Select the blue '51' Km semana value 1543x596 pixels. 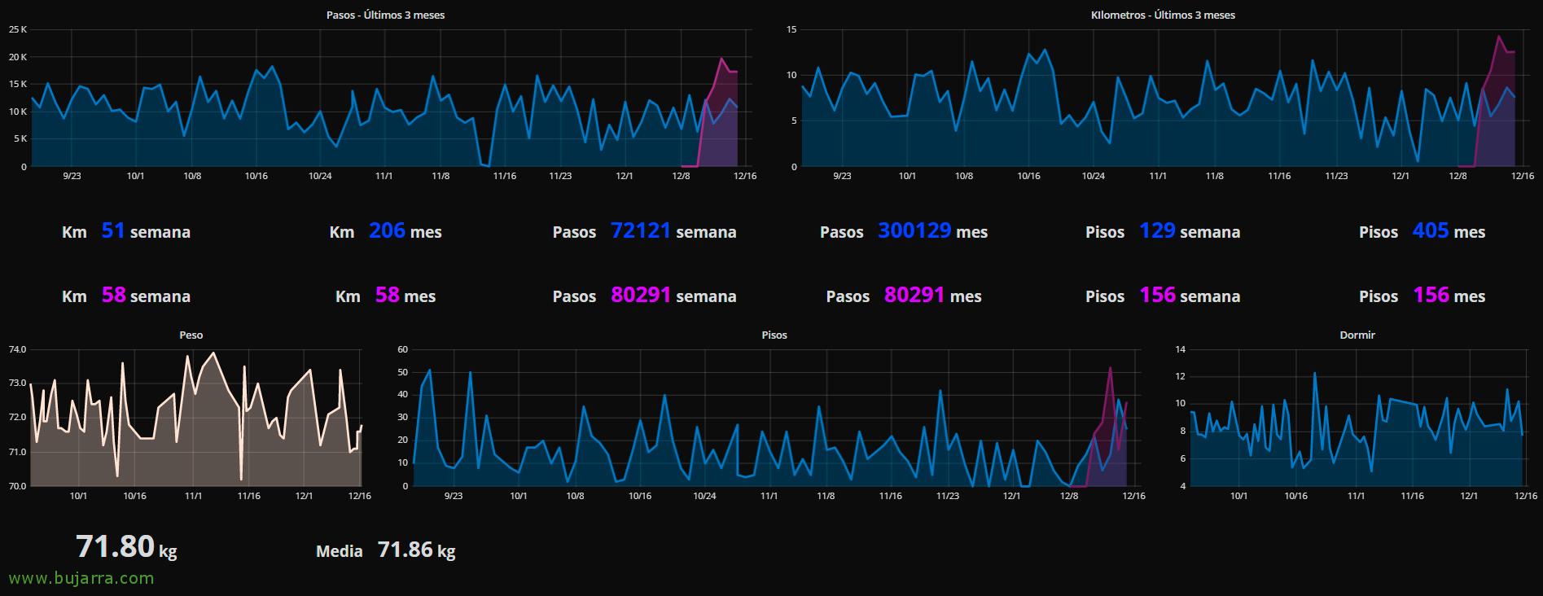click(x=113, y=231)
